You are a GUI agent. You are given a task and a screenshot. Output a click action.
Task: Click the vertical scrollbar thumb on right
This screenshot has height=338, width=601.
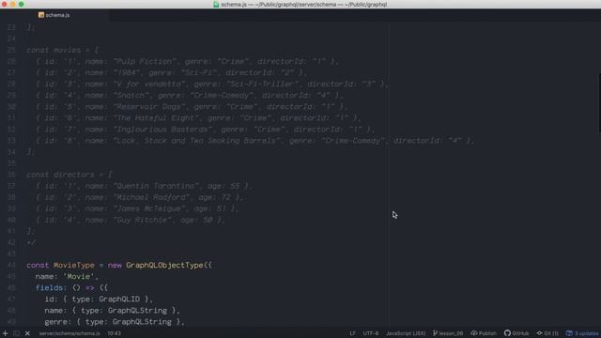tap(599, 102)
